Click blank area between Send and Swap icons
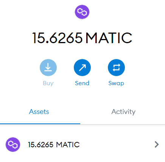This screenshot has height=162, width=165. click(x=99, y=67)
